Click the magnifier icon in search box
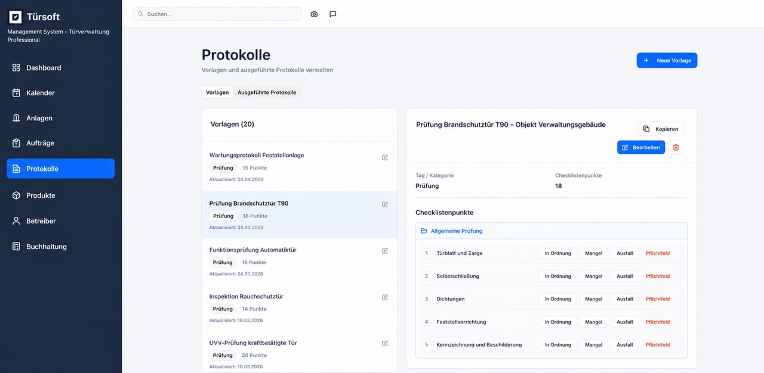The width and height of the screenshot is (764, 373). (141, 14)
